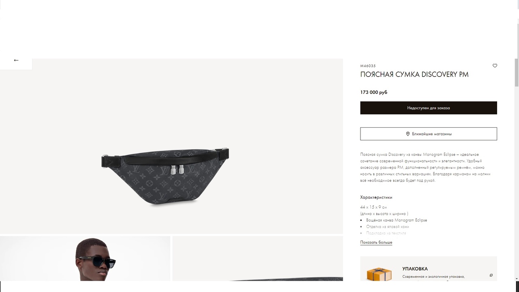Click the Характеристики section heading

pos(376,198)
